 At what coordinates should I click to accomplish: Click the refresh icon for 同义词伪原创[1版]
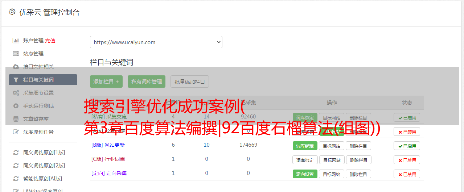coord(16,153)
